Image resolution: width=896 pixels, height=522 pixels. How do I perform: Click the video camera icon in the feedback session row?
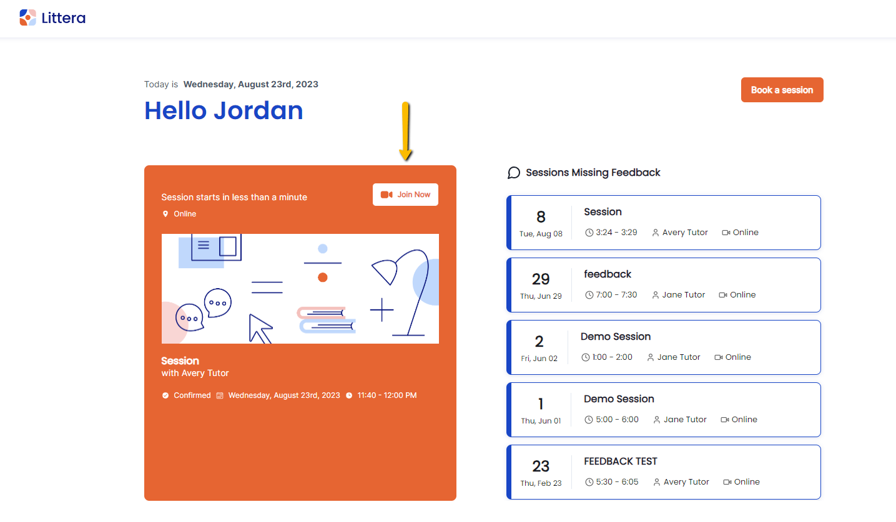pos(723,295)
